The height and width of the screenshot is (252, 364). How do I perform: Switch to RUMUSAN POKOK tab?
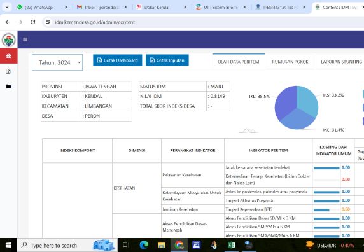point(290,62)
